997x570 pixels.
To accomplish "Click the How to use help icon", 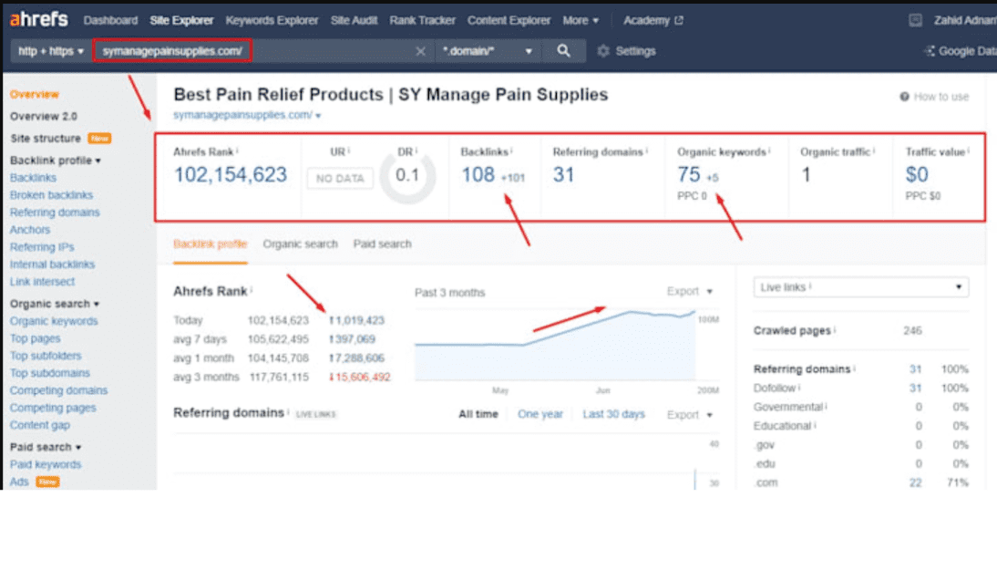I will click(904, 97).
